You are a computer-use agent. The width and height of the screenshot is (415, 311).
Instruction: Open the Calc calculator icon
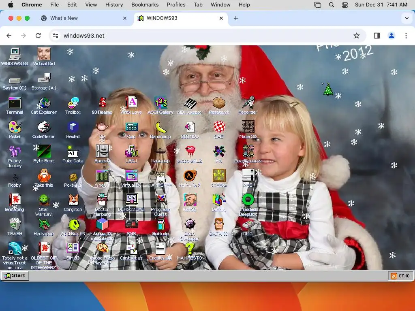click(131, 127)
